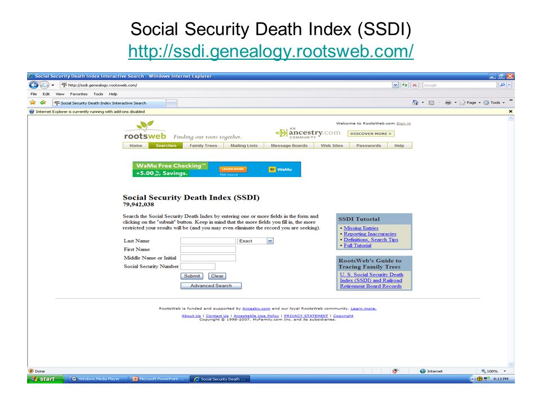Click the Middle Name or Initial field

pos(208,258)
